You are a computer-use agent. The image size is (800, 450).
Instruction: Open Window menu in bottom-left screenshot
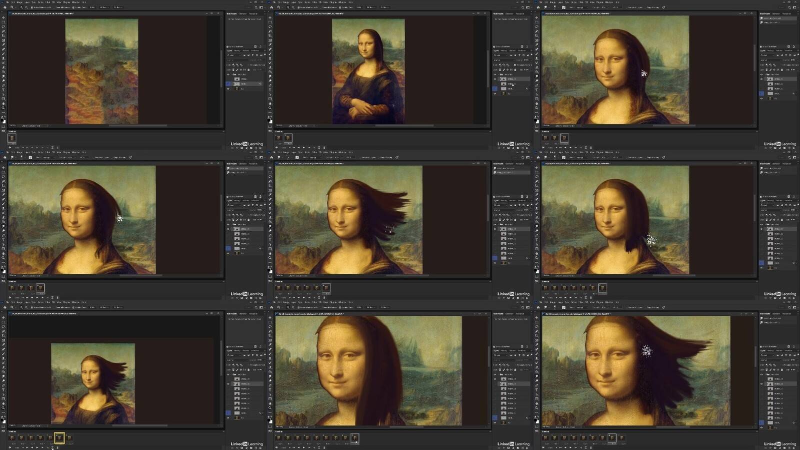(75, 302)
